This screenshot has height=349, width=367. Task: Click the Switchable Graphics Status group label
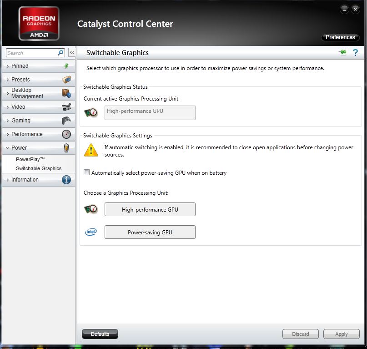pyautogui.click(x=116, y=87)
